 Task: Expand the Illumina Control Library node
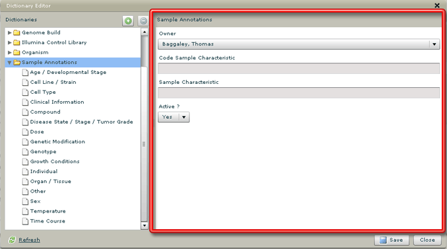tap(9, 42)
